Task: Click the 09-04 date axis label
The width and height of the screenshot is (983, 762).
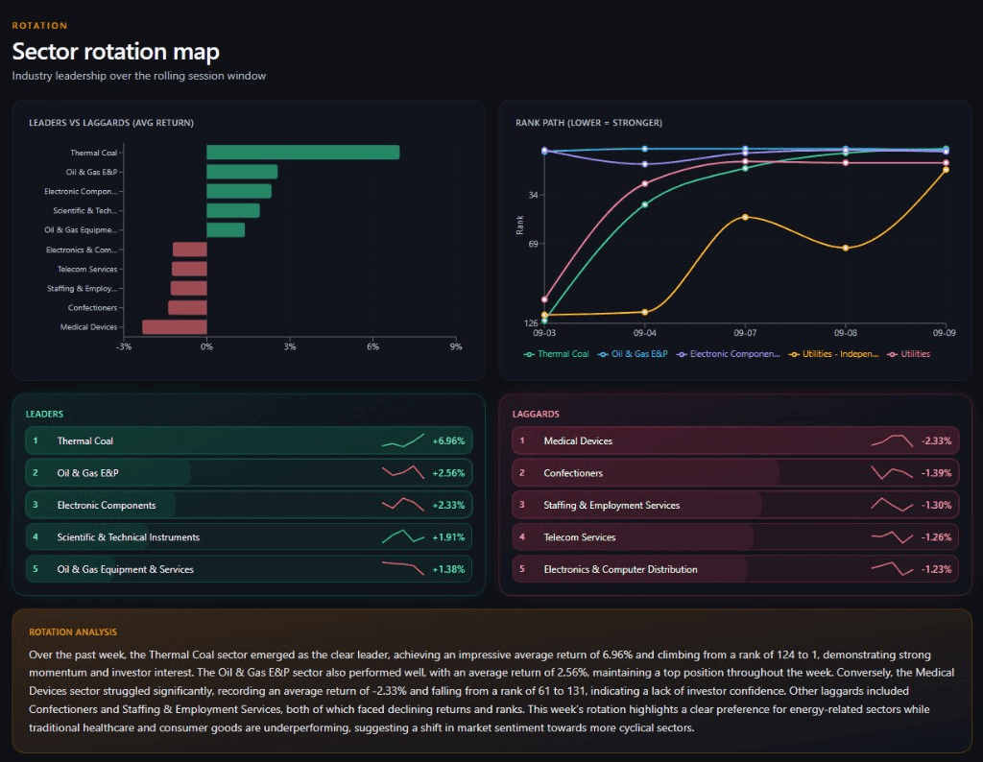Action: 644,333
